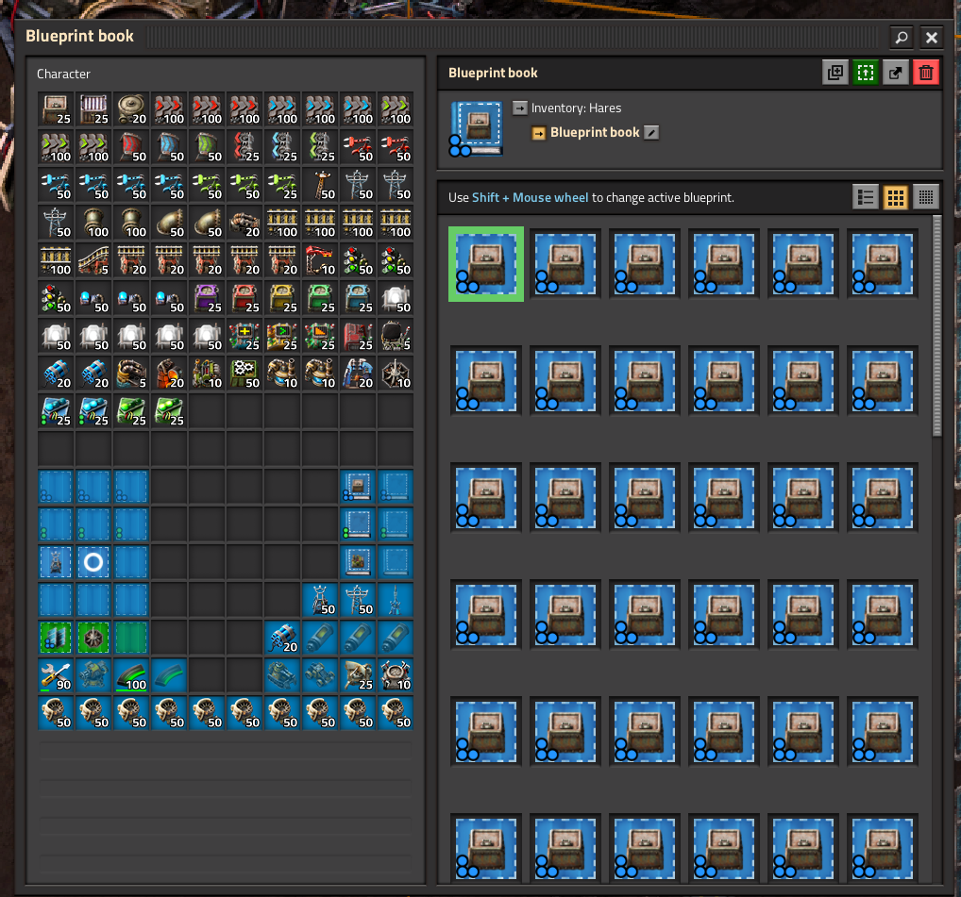Pick the selector combinator with orange display

(320, 336)
